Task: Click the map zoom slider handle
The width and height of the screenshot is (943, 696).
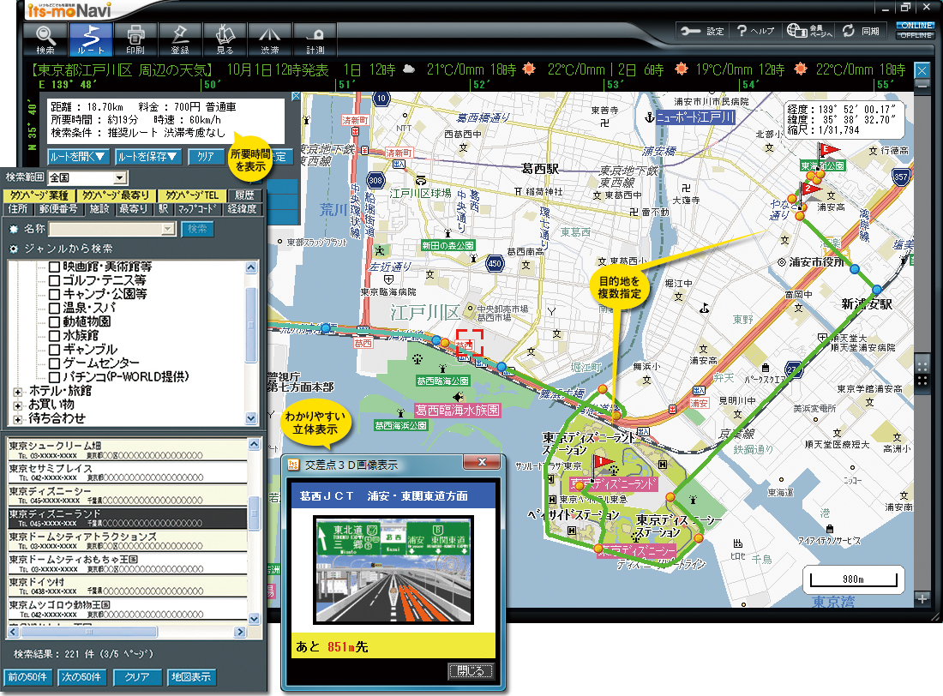Action: point(922,369)
